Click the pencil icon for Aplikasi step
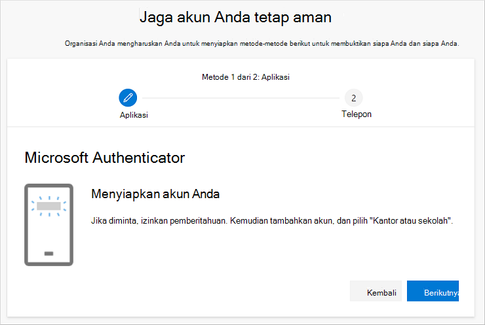485x325 pixels. (x=128, y=98)
